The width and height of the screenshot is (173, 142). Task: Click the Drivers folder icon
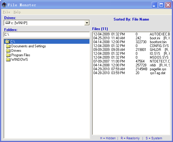(8, 51)
